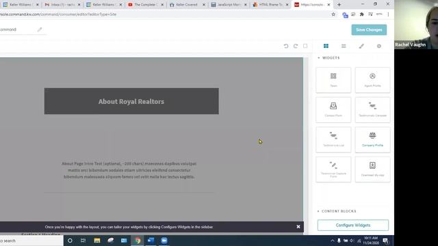Viewport: 438px width, 246px height.
Task: Open the Chrome extensions puzzle icon
Action: coord(362,14)
